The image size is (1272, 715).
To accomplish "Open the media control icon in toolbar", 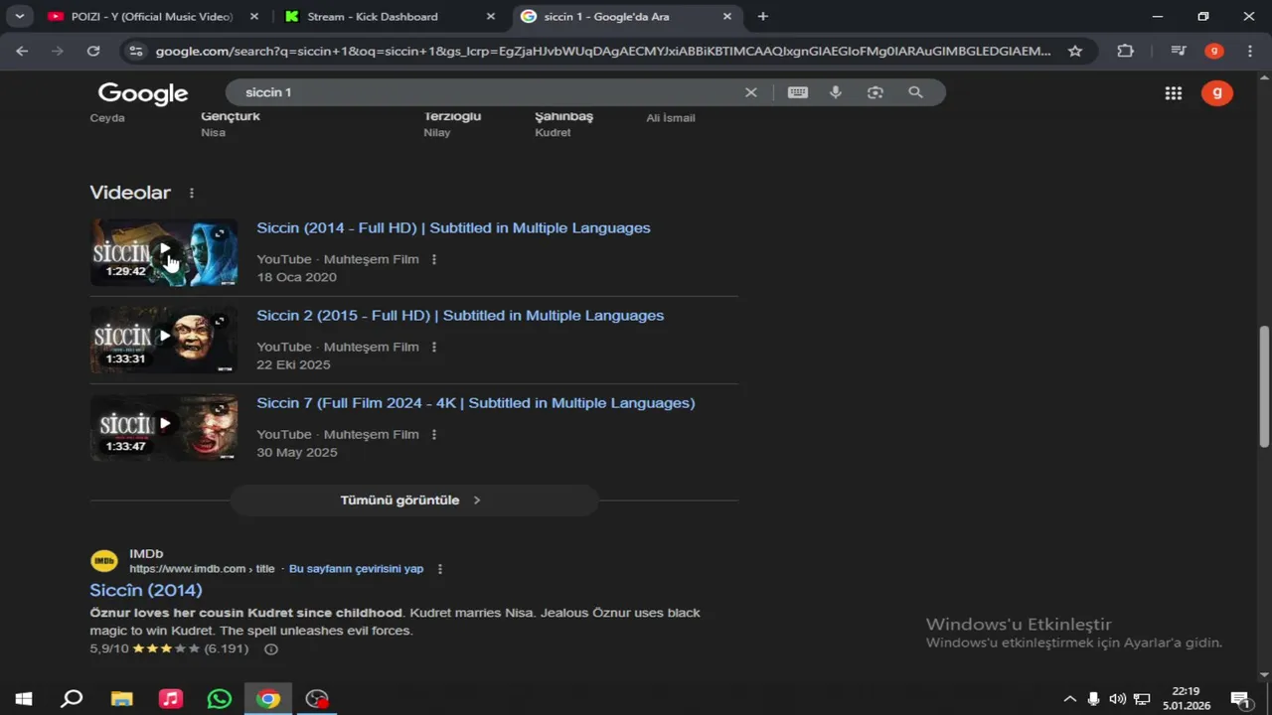I will [1179, 51].
